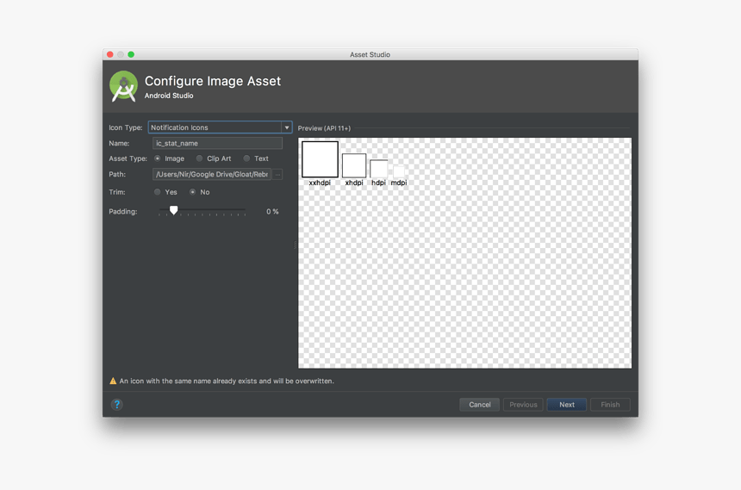This screenshot has height=490, width=741.
Task: Click the Android Studio logo icon
Action: pos(124,86)
